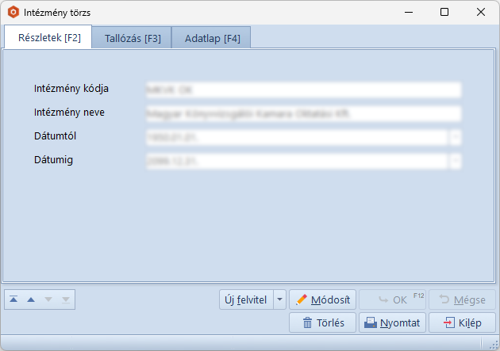Open the Adatlap [F4] tab
Image resolution: width=500 pixels, height=351 pixels.
pyautogui.click(x=212, y=38)
